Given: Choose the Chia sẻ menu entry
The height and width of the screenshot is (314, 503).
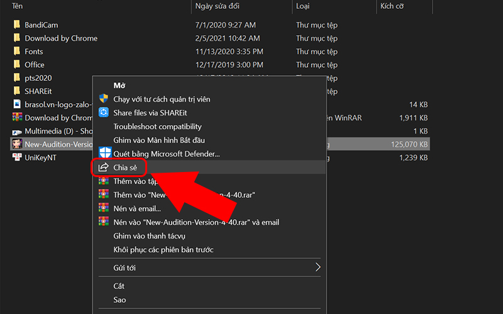Looking at the screenshot, I should pyautogui.click(x=209, y=167).
